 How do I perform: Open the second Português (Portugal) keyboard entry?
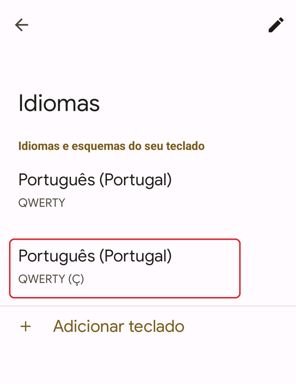95,267
